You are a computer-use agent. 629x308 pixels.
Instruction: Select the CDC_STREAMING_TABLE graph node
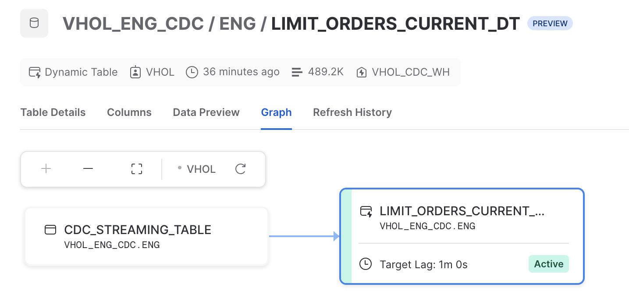coord(146,236)
